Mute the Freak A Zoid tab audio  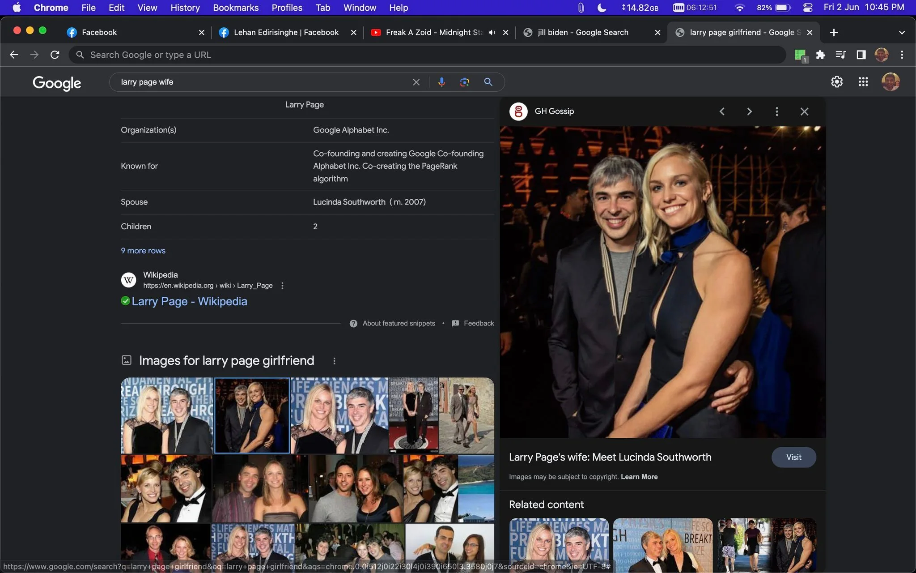[492, 32]
